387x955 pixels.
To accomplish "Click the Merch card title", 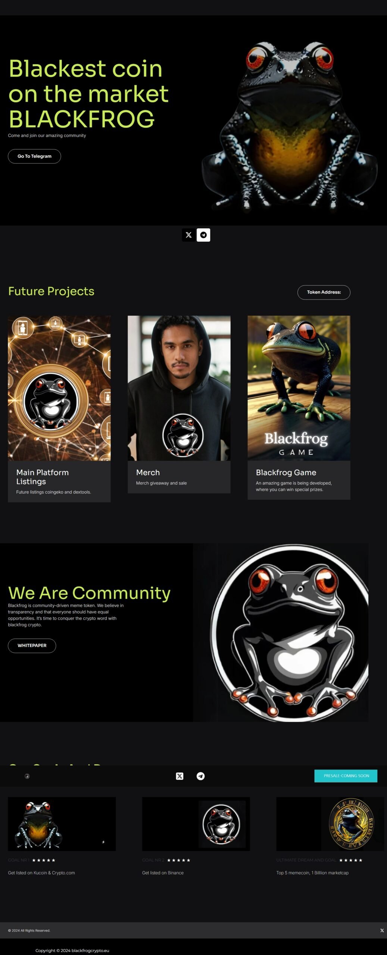I will coord(148,472).
